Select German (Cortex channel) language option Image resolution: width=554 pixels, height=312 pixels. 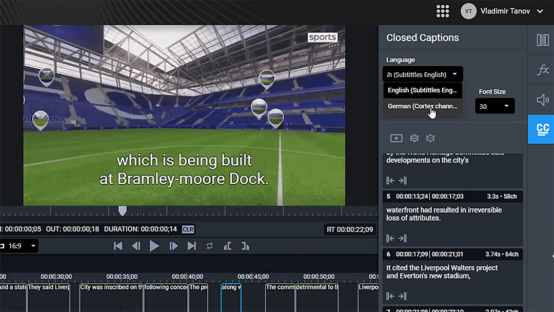point(422,106)
